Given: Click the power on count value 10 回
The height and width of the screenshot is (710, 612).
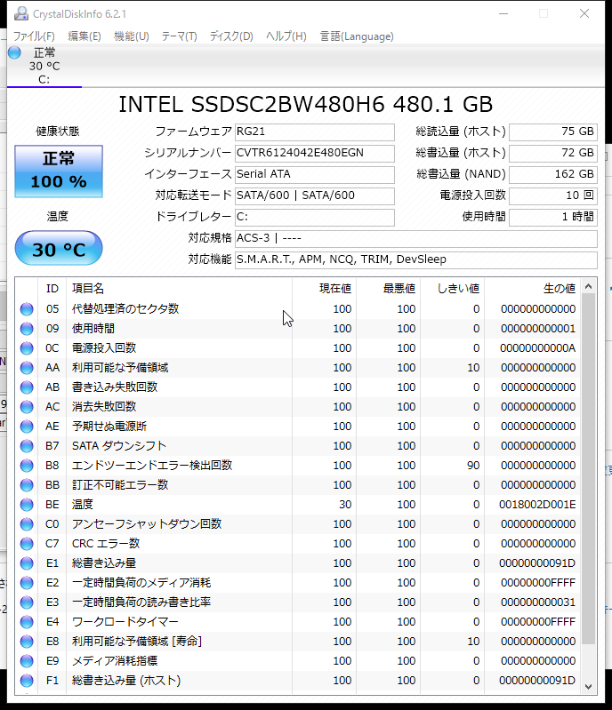Looking at the screenshot, I should click(x=553, y=195).
